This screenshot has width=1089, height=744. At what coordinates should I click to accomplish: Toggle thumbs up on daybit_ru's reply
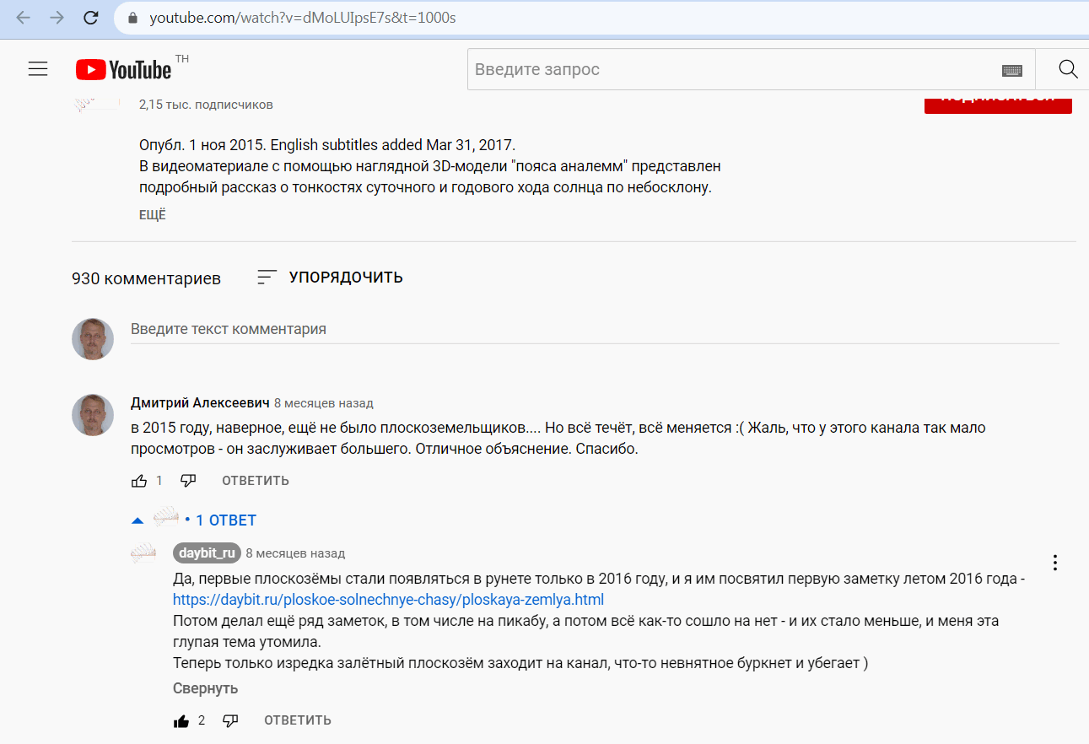click(181, 720)
